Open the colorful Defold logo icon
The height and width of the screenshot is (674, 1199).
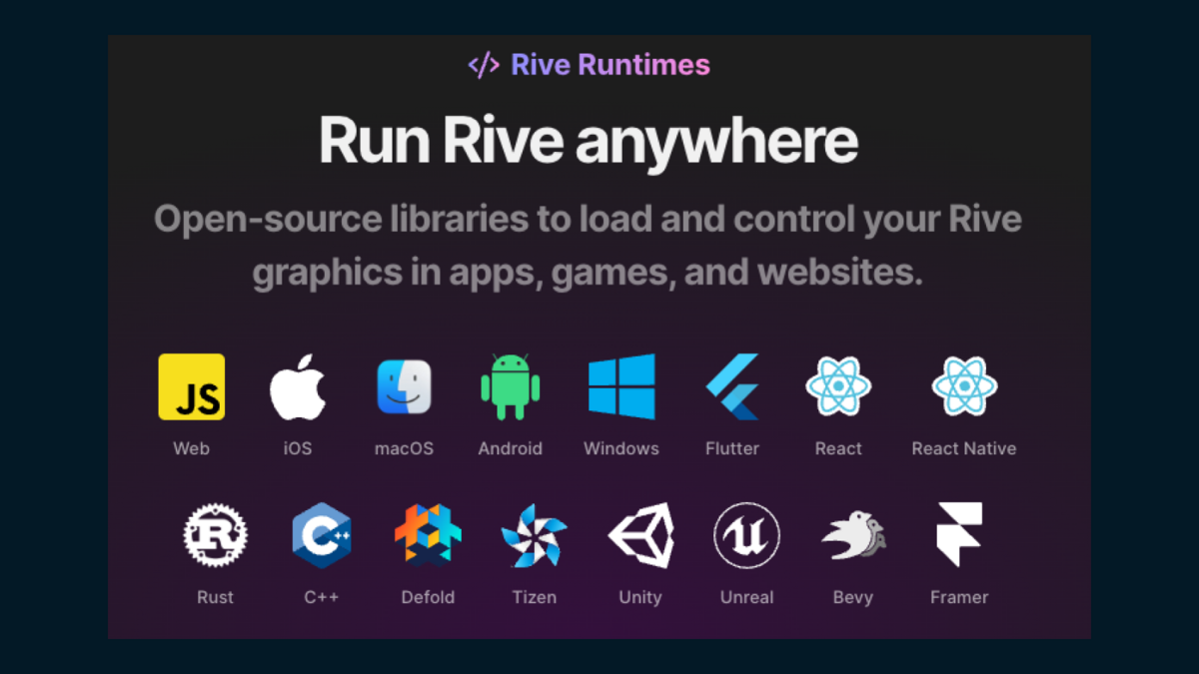[428, 535]
